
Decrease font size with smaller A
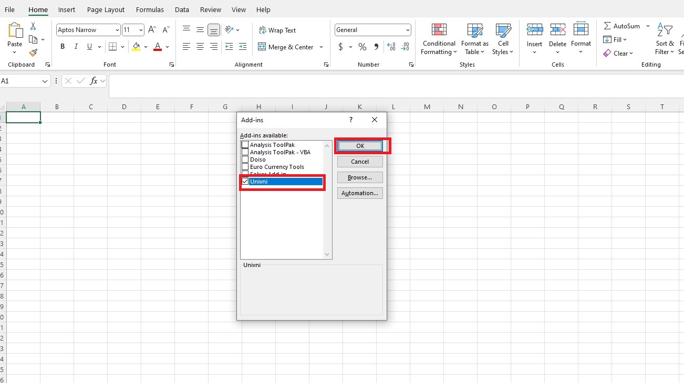(x=166, y=30)
